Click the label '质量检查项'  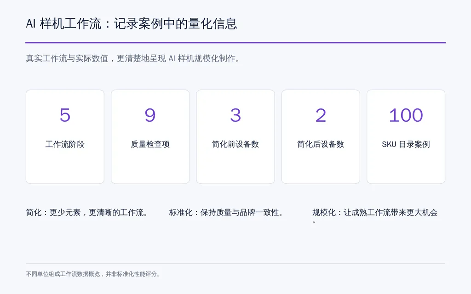click(150, 144)
